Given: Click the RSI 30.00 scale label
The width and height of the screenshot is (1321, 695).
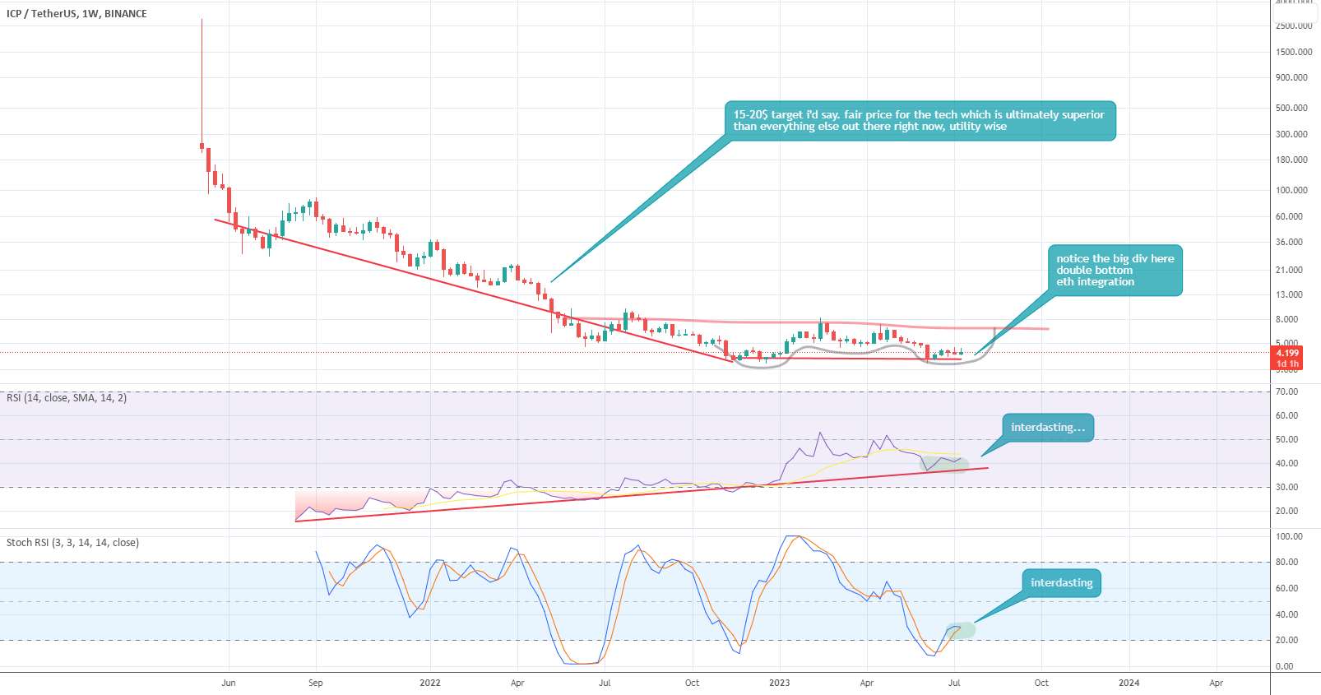Looking at the screenshot, I should (1287, 487).
